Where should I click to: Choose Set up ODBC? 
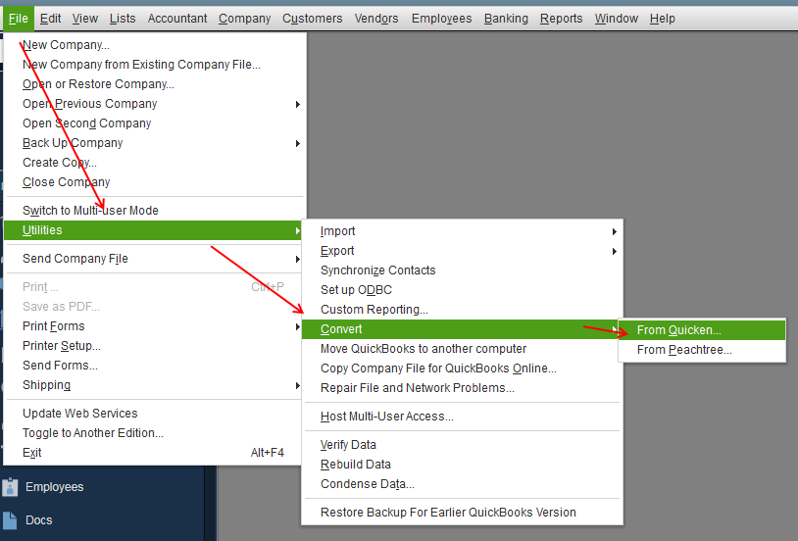tap(462, 290)
